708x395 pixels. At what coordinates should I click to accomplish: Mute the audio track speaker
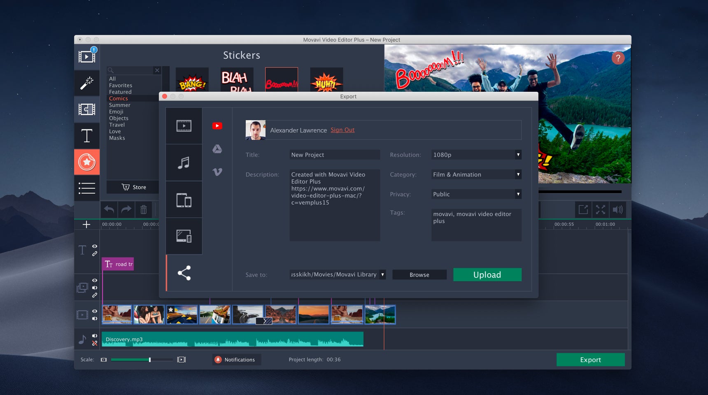(x=95, y=336)
